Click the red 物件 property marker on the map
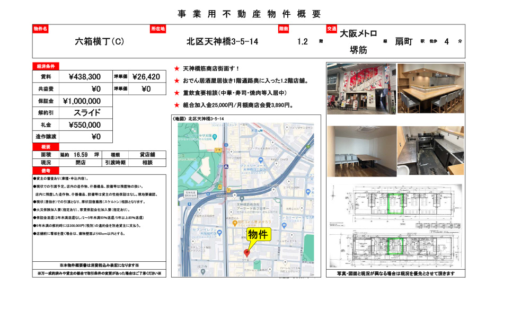Viewport: 530px width, 318px height. pyautogui.click(x=248, y=253)
